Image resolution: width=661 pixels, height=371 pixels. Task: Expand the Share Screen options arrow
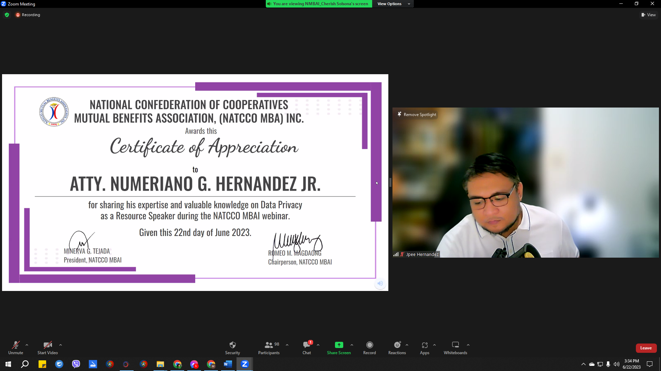(x=352, y=345)
